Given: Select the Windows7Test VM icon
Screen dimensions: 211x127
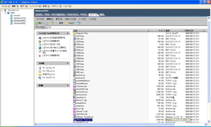Looking at the screenshot, I should point(12,18).
